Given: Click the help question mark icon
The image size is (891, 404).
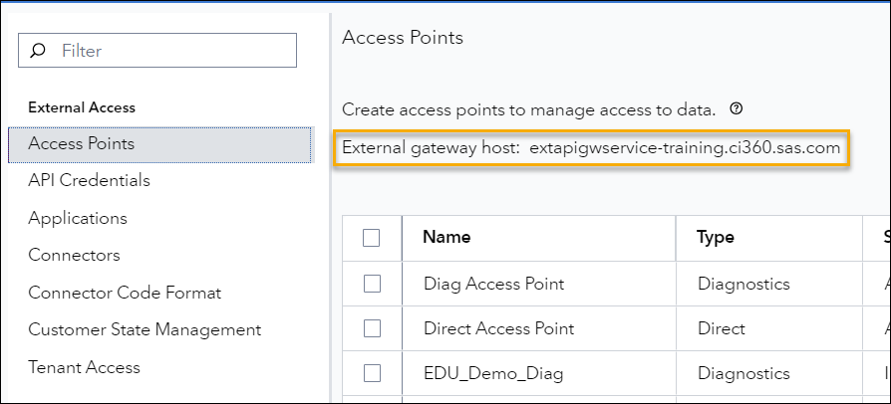Looking at the screenshot, I should coord(737,108).
